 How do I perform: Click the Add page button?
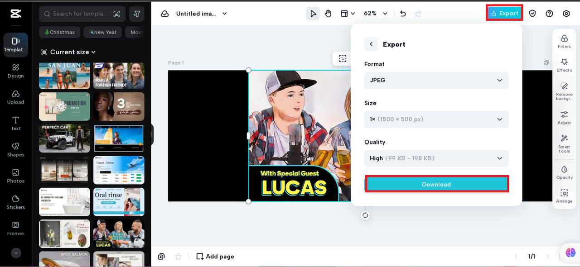(215, 257)
